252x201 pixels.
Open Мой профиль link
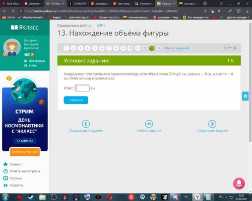tap(35, 61)
